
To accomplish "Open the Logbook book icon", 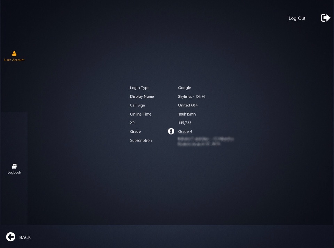I will pyautogui.click(x=14, y=166).
